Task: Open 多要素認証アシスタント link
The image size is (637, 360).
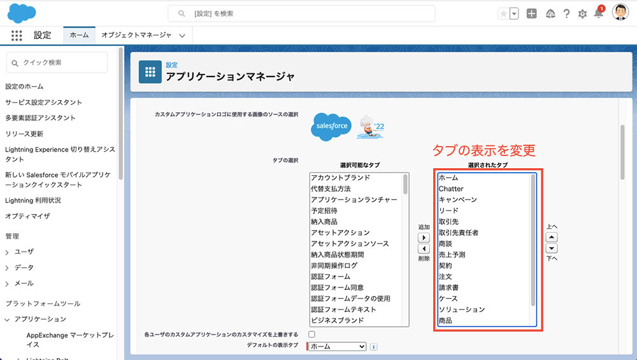Action: click(x=40, y=118)
